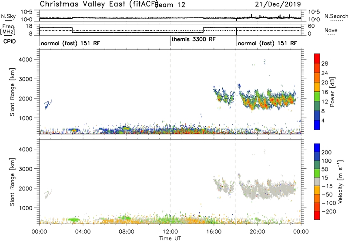Pick the red bottom segment of velocity colorbar
Image resolution: width=348 pixels, height=241 pixels.
(x=317, y=215)
